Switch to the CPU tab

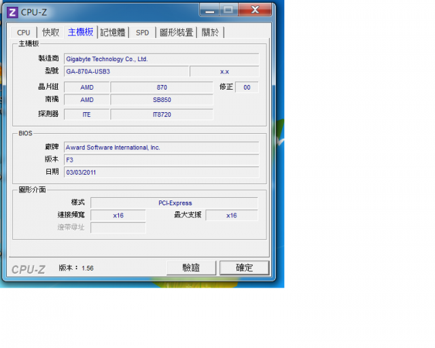(24, 33)
